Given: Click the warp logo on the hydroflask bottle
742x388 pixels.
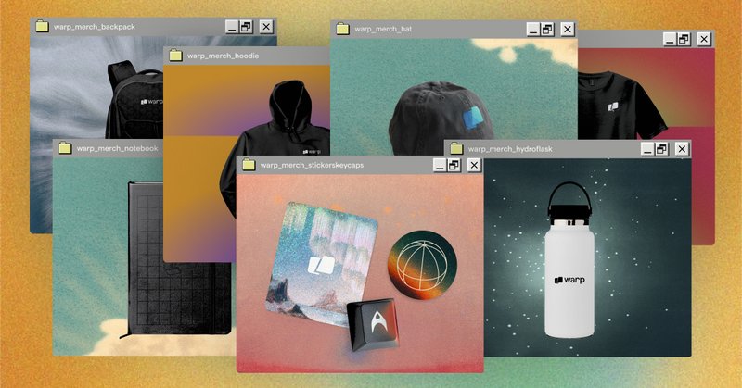Looking at the screenshot, I should point(569,280).
